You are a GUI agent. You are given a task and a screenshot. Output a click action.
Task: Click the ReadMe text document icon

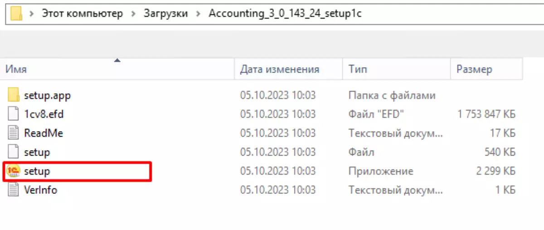click(14, 133)
